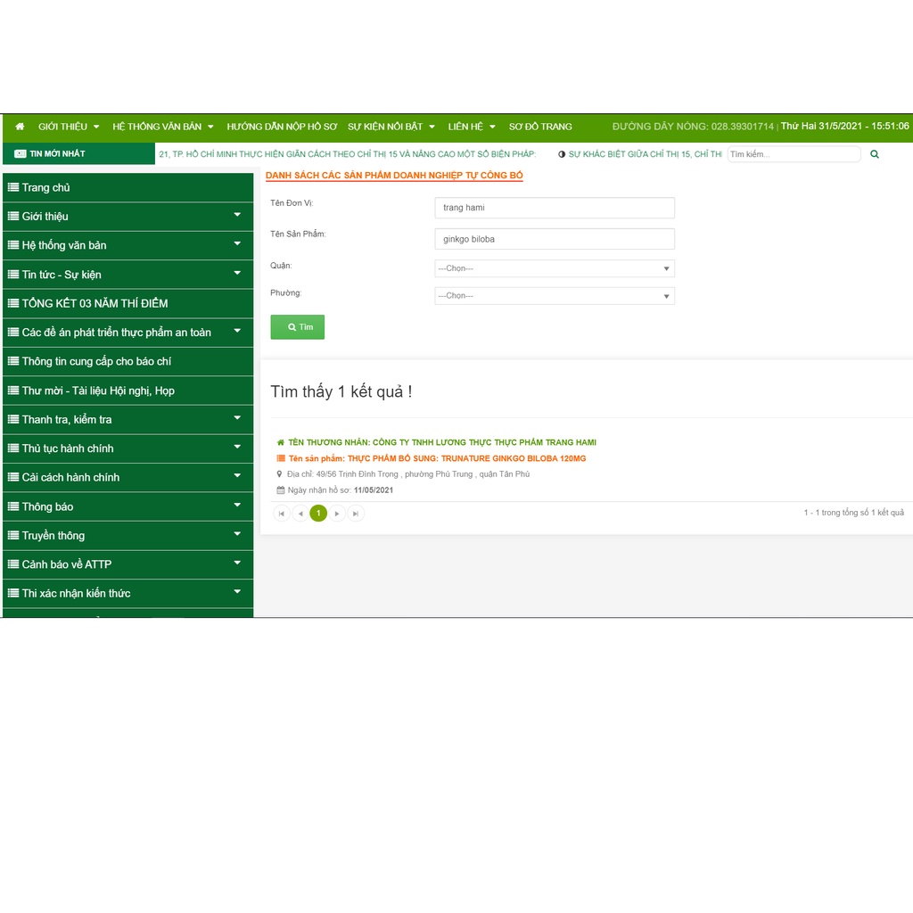Expand Thanh tra, kiểm tra sidebar section

point(237,418)
